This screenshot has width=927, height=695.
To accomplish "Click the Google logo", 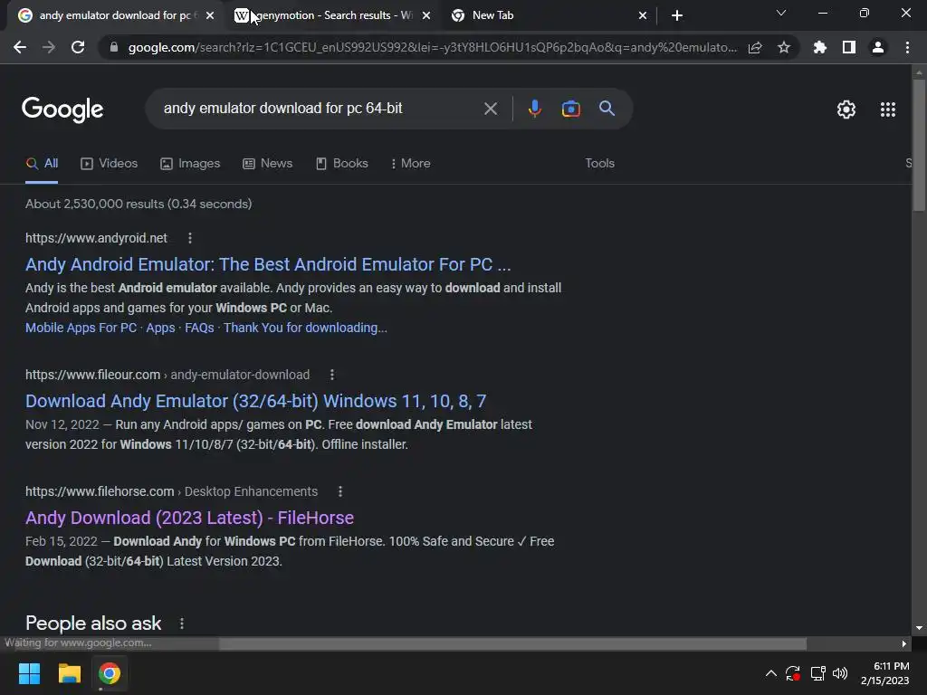I will (62, 109).
